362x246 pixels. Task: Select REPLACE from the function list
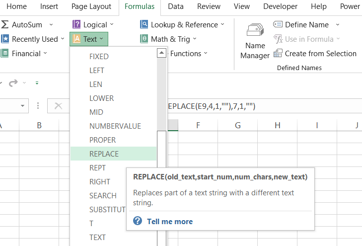pos(104,154)
